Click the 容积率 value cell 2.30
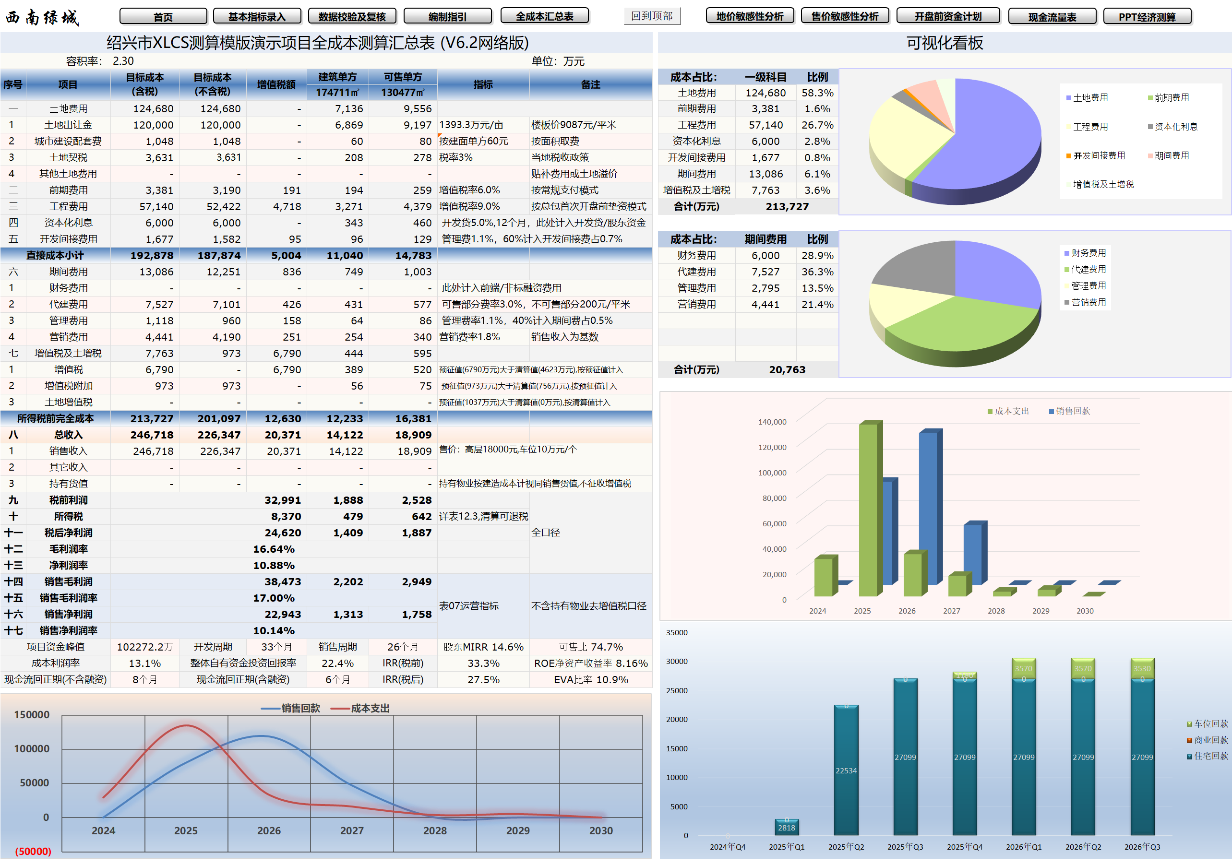 124,60
